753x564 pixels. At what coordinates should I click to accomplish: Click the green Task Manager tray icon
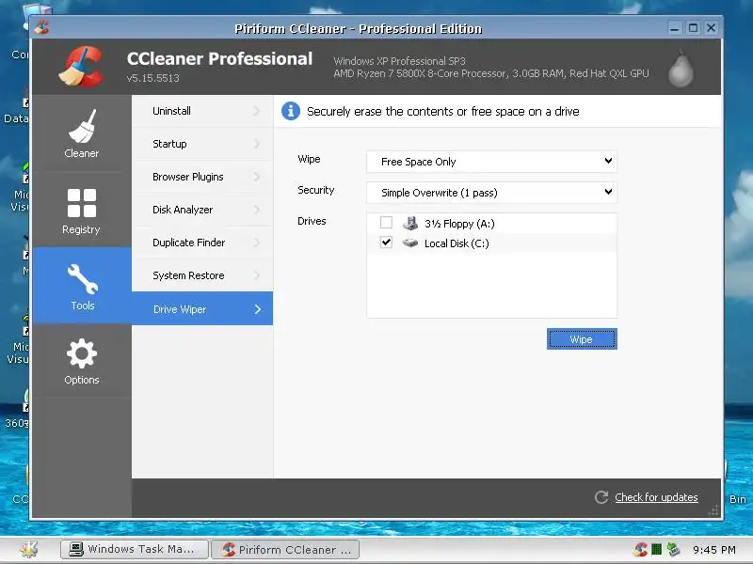coord(656,549)
